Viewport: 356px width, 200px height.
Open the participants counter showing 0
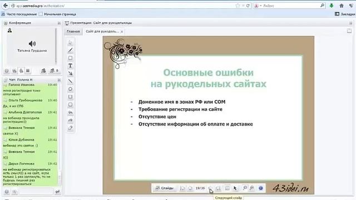[54, 71]
